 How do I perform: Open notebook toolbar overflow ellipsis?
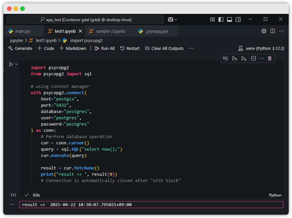[x=191, y=48]
